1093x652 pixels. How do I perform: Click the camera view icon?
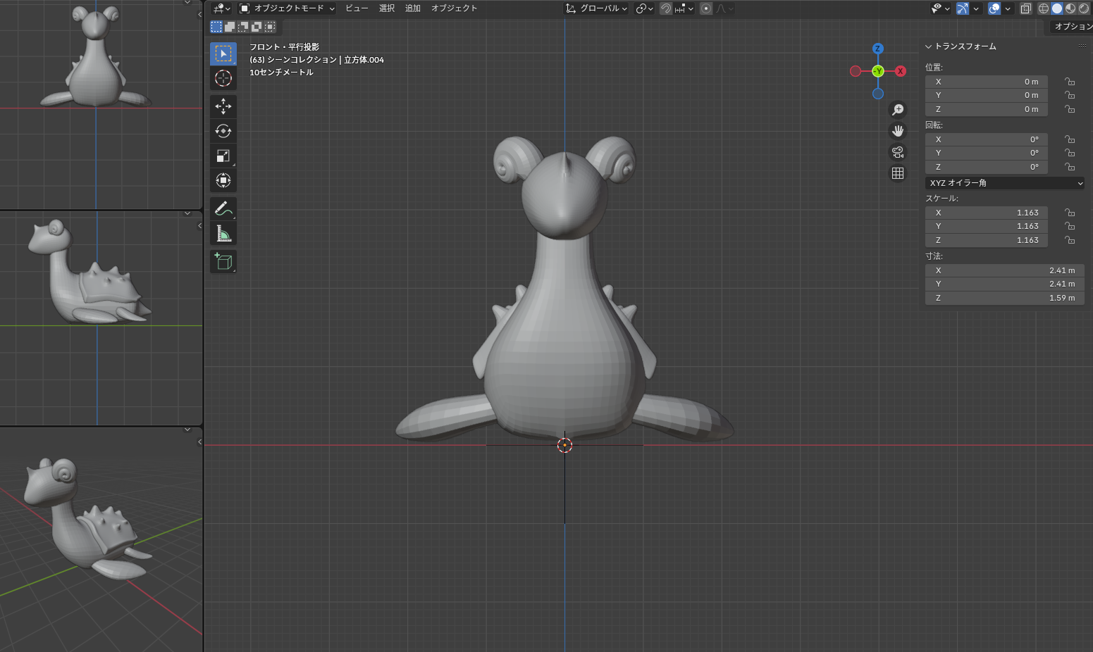[898, 152]
